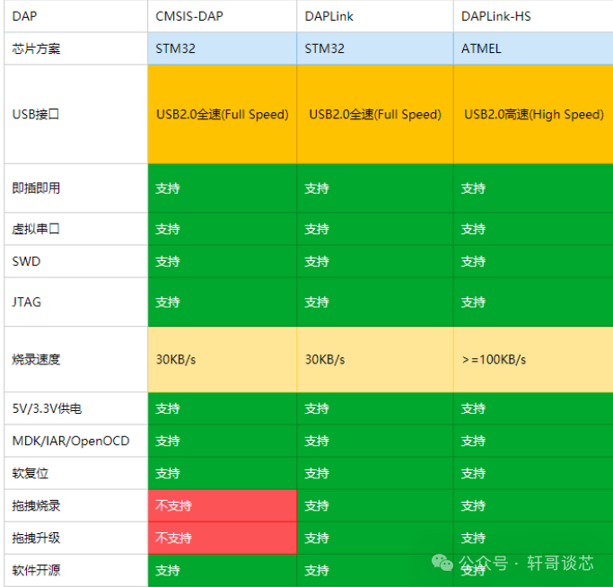Image resolution: width=613 pixels, height=587 pixels.
Task: Click SWD 支持 cell under DAPLink-HS
Action: pos(533,261)
